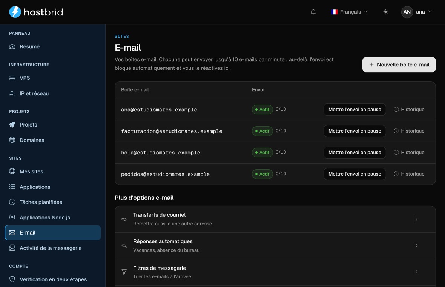Screen dimensions: 445x287
Task: Toggle the light/dark theme sun icon
Action: [x=385, y=12]
